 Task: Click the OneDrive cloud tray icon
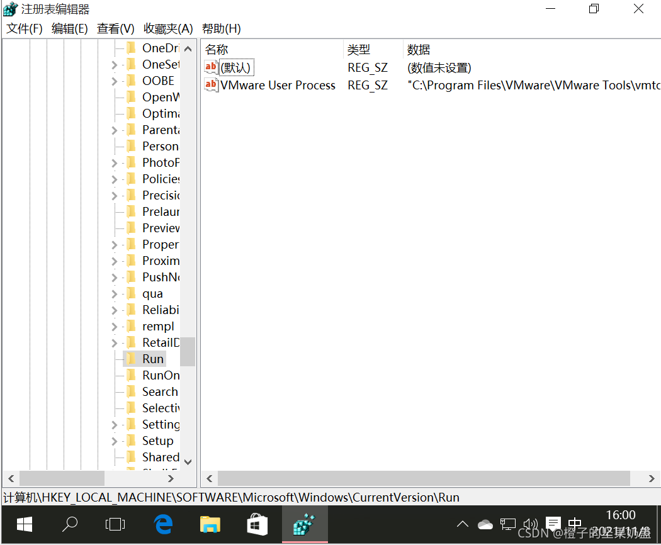click(x=485, y=524)
